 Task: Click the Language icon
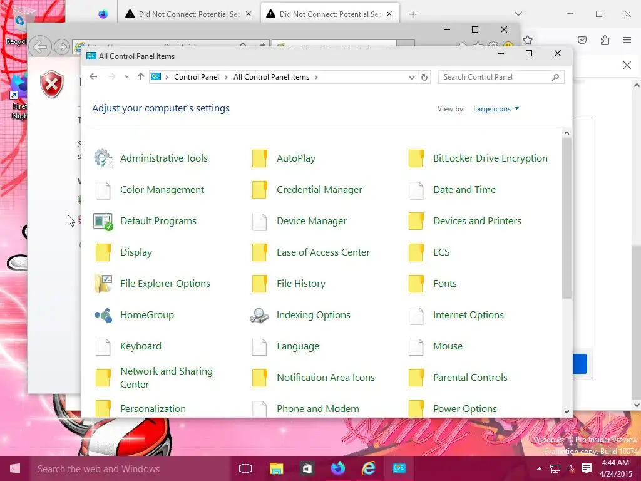(260, 347)
